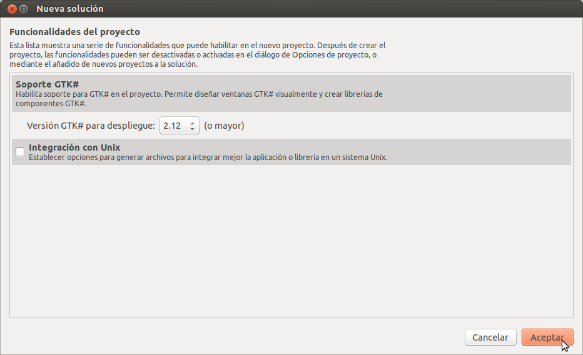Click the Nueva solución title bar text
The height and width of the screenshot is (355, 583).
click(70, 9)
